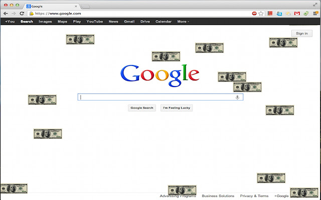This screenshot has width=321, height=200.
Task: Open the red book extension icon
Action: point(270,13)
